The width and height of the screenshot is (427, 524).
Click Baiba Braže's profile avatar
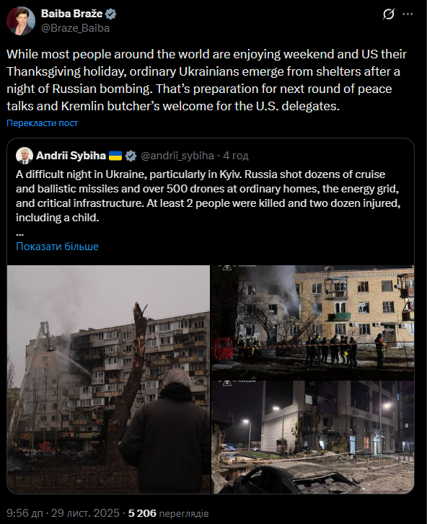pyautogui.click(x=21, y=21)
